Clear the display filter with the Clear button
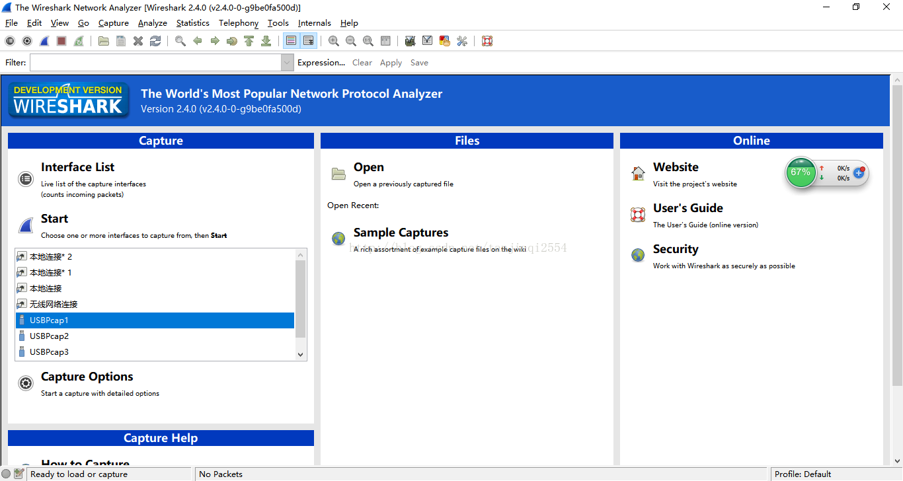The image size is (903, 481). [x=362, y=62]
